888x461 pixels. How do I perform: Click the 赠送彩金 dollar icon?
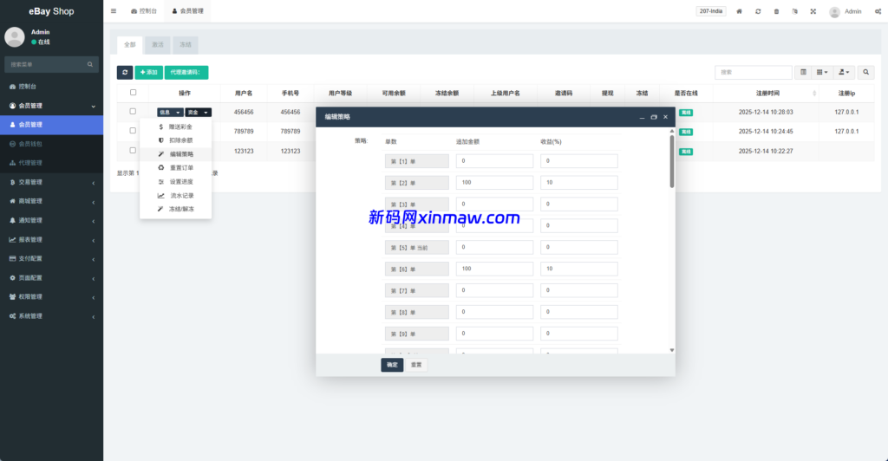160,127
